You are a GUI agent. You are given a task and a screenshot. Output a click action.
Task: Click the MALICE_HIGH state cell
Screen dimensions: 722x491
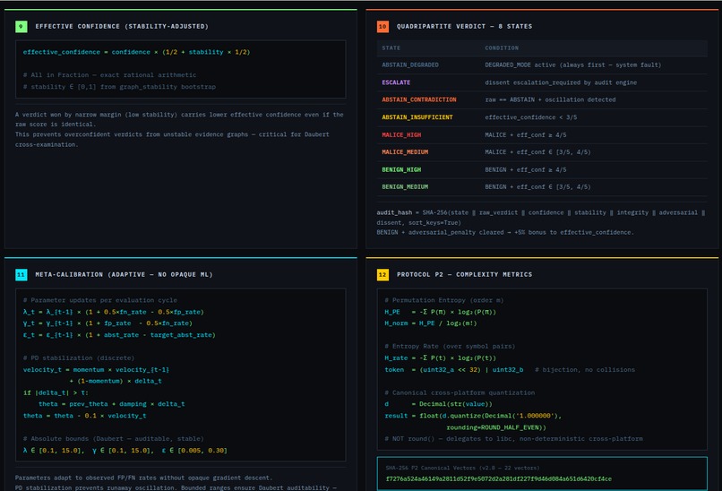(x=401, y=135)
